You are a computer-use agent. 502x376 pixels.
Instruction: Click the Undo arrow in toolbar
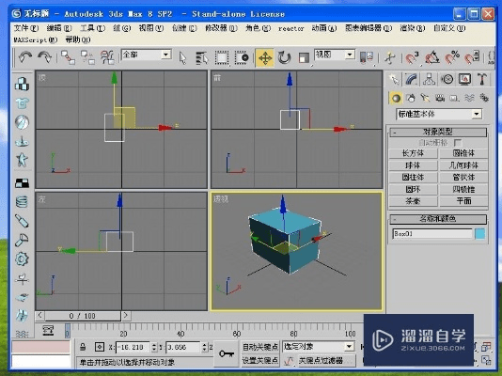[25, 57]
